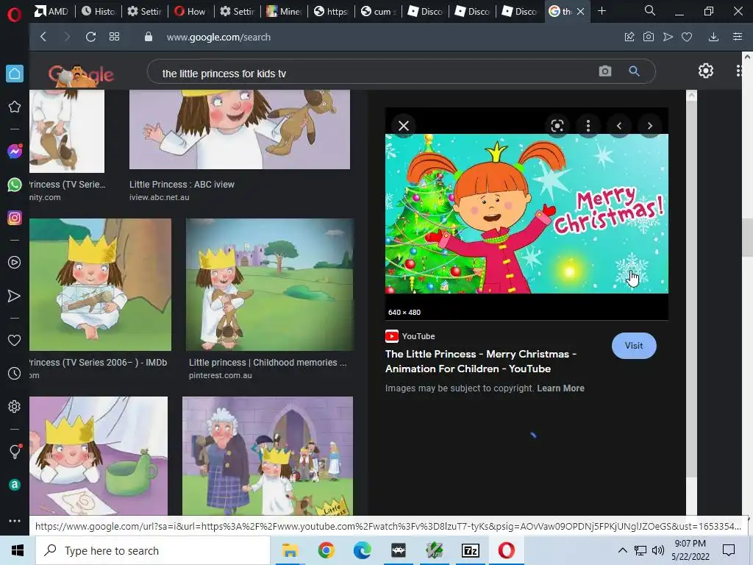Switch to the How tab

tap(190, 11)
